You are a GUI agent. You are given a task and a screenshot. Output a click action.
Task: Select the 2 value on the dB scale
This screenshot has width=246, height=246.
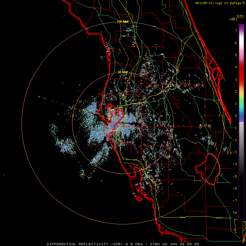click(x=236, y=92)
